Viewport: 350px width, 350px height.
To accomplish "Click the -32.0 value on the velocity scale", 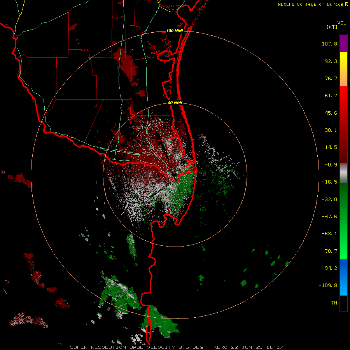I will pyautogui.click(x=329, y=199).
